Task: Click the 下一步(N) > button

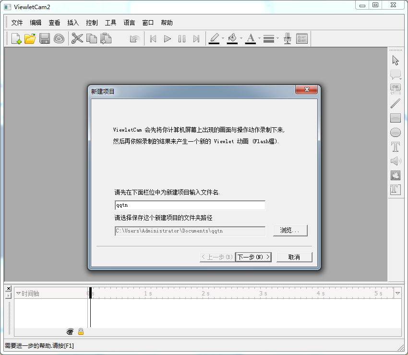Action: [253, 257]
